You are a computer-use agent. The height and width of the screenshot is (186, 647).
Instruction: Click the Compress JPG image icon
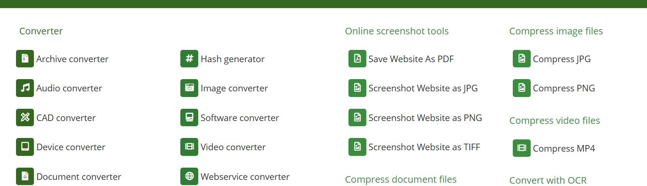[522, 59]
